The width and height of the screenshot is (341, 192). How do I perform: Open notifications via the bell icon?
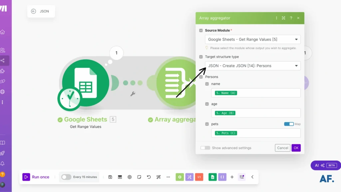click(x=3, y=163)
